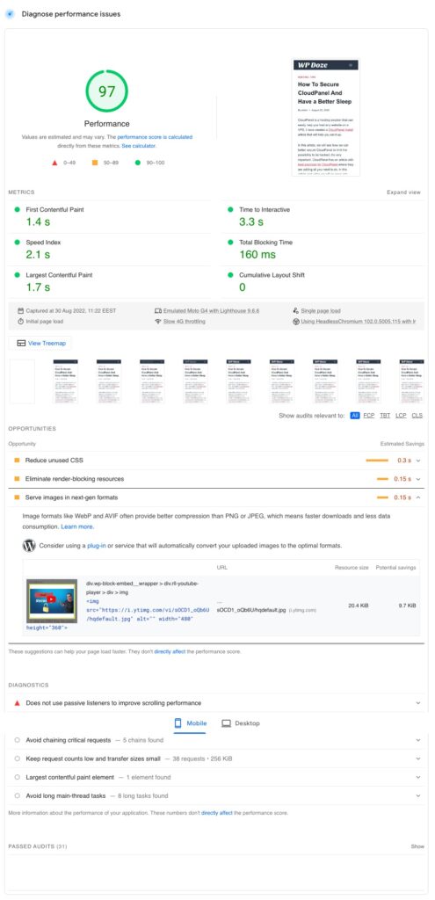Switch to the Mobile tab
This screenshot has height=900, width=435.
point(190,723)
